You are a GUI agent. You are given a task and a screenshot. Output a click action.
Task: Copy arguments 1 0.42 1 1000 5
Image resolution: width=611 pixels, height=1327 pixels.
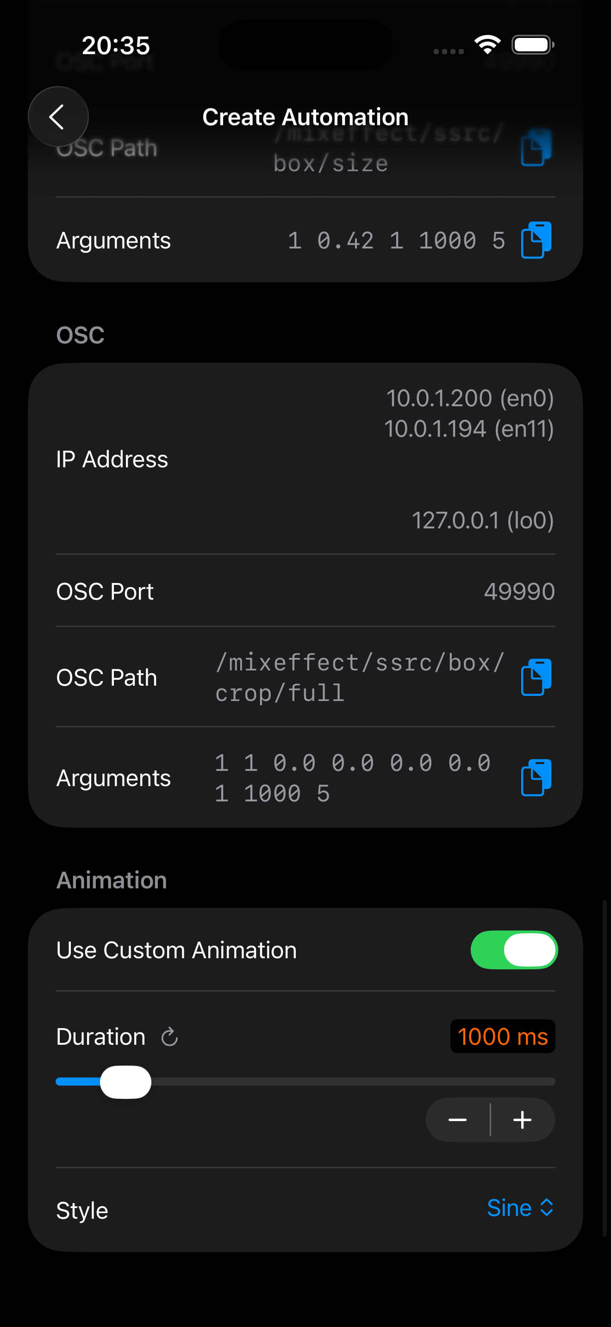(536, 240)
